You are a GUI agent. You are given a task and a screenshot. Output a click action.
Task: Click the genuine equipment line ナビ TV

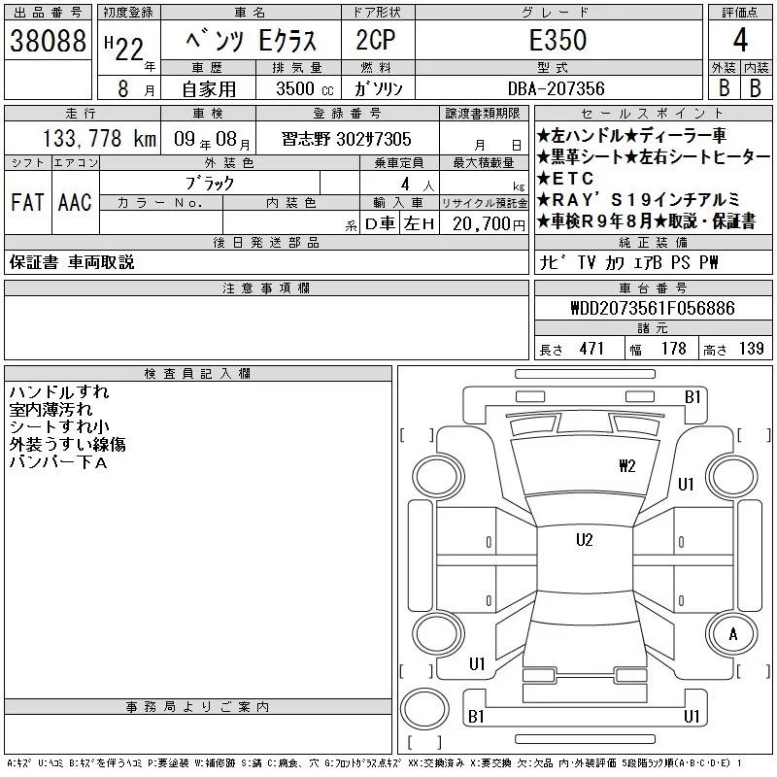click(x=627, y=262)
